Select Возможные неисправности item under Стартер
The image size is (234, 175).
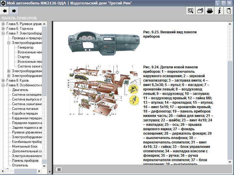point(30,62)
